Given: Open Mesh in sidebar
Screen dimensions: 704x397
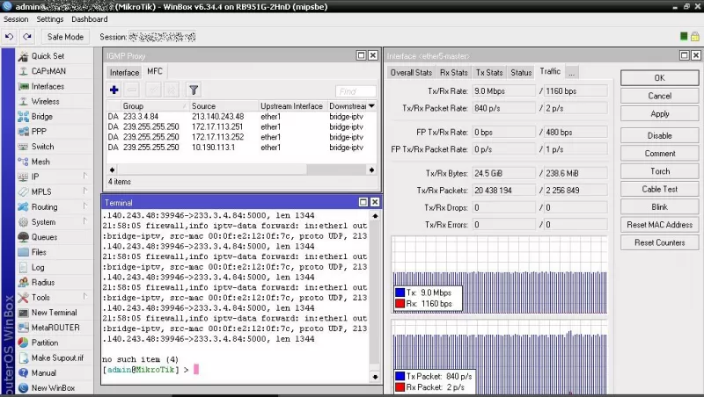Looking at the screenshot, I should coord(40,162).
